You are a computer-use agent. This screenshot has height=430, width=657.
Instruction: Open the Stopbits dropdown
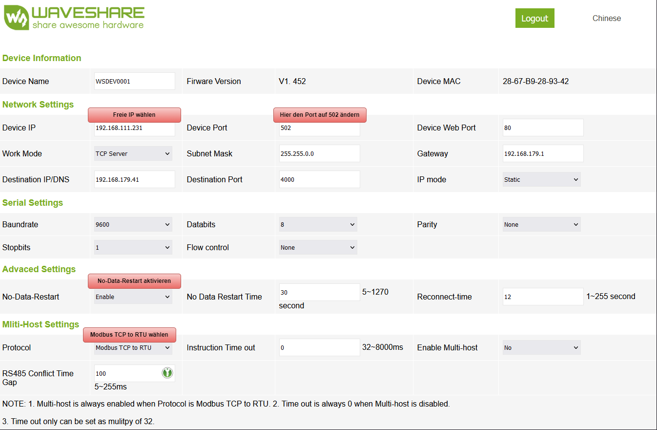[133, 248]
